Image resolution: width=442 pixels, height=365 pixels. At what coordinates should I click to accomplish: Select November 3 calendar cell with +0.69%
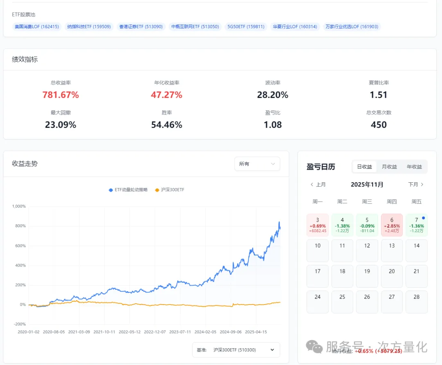coord(318,225)
